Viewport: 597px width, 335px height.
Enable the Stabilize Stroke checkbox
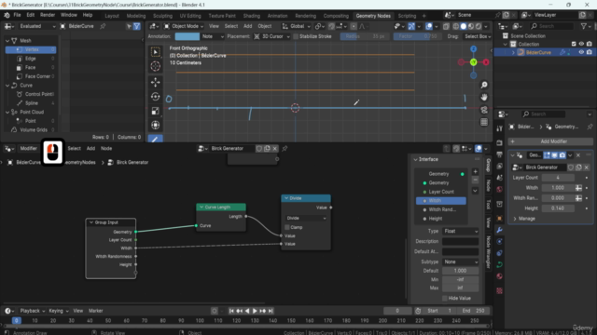coord(296,36)
